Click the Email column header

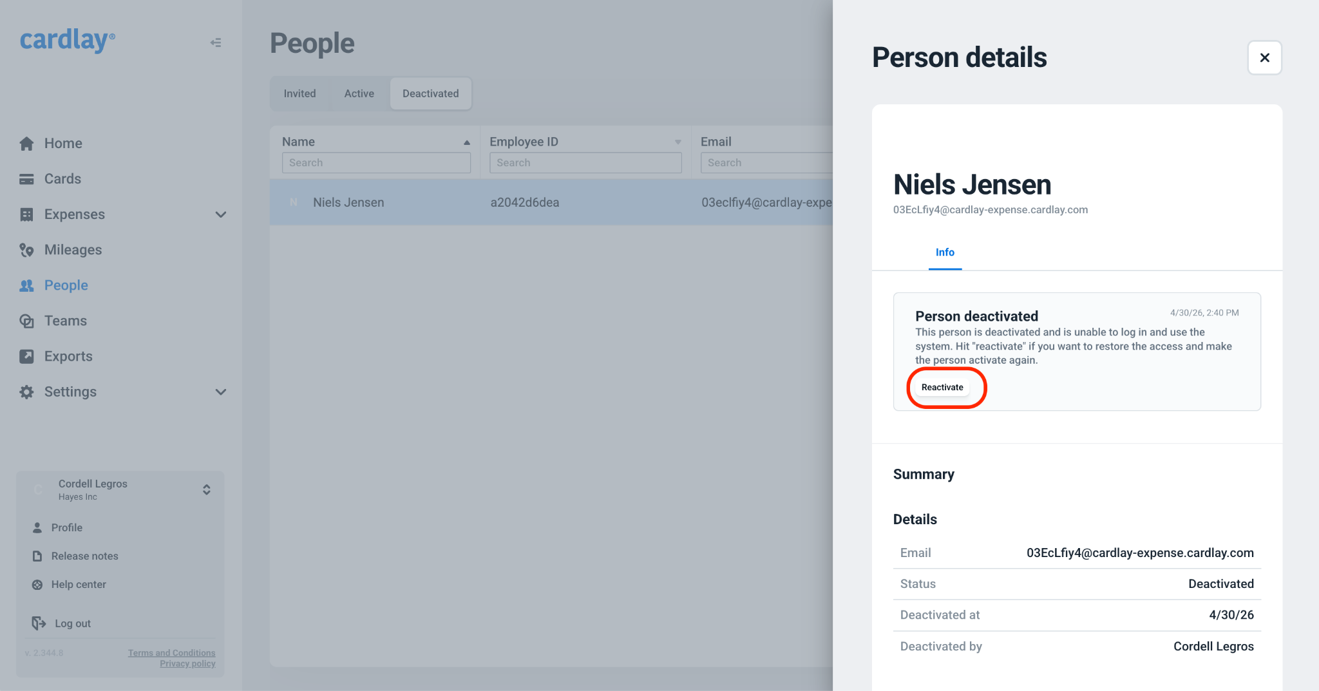[716, 142]
